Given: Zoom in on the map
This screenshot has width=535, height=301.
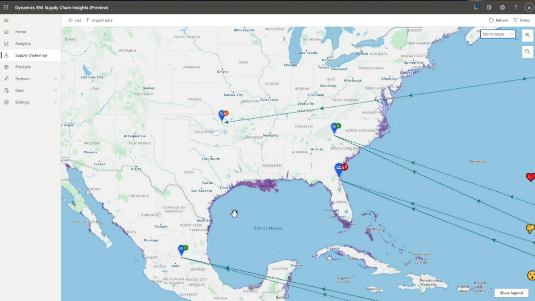Looking at the screenshot, I should coord(527,35).
